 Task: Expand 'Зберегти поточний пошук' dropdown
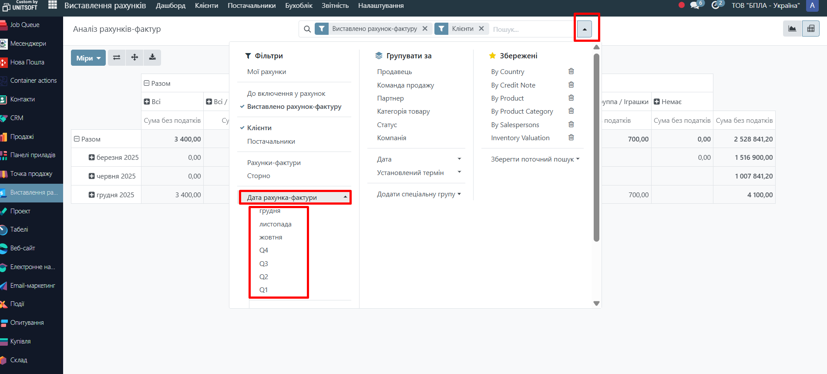[535, 159]
